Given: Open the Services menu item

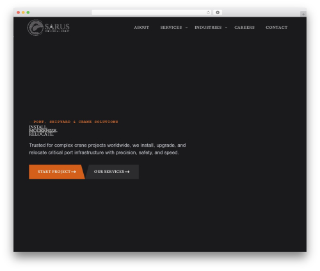Looking at the screenshot, I should 171,28.
